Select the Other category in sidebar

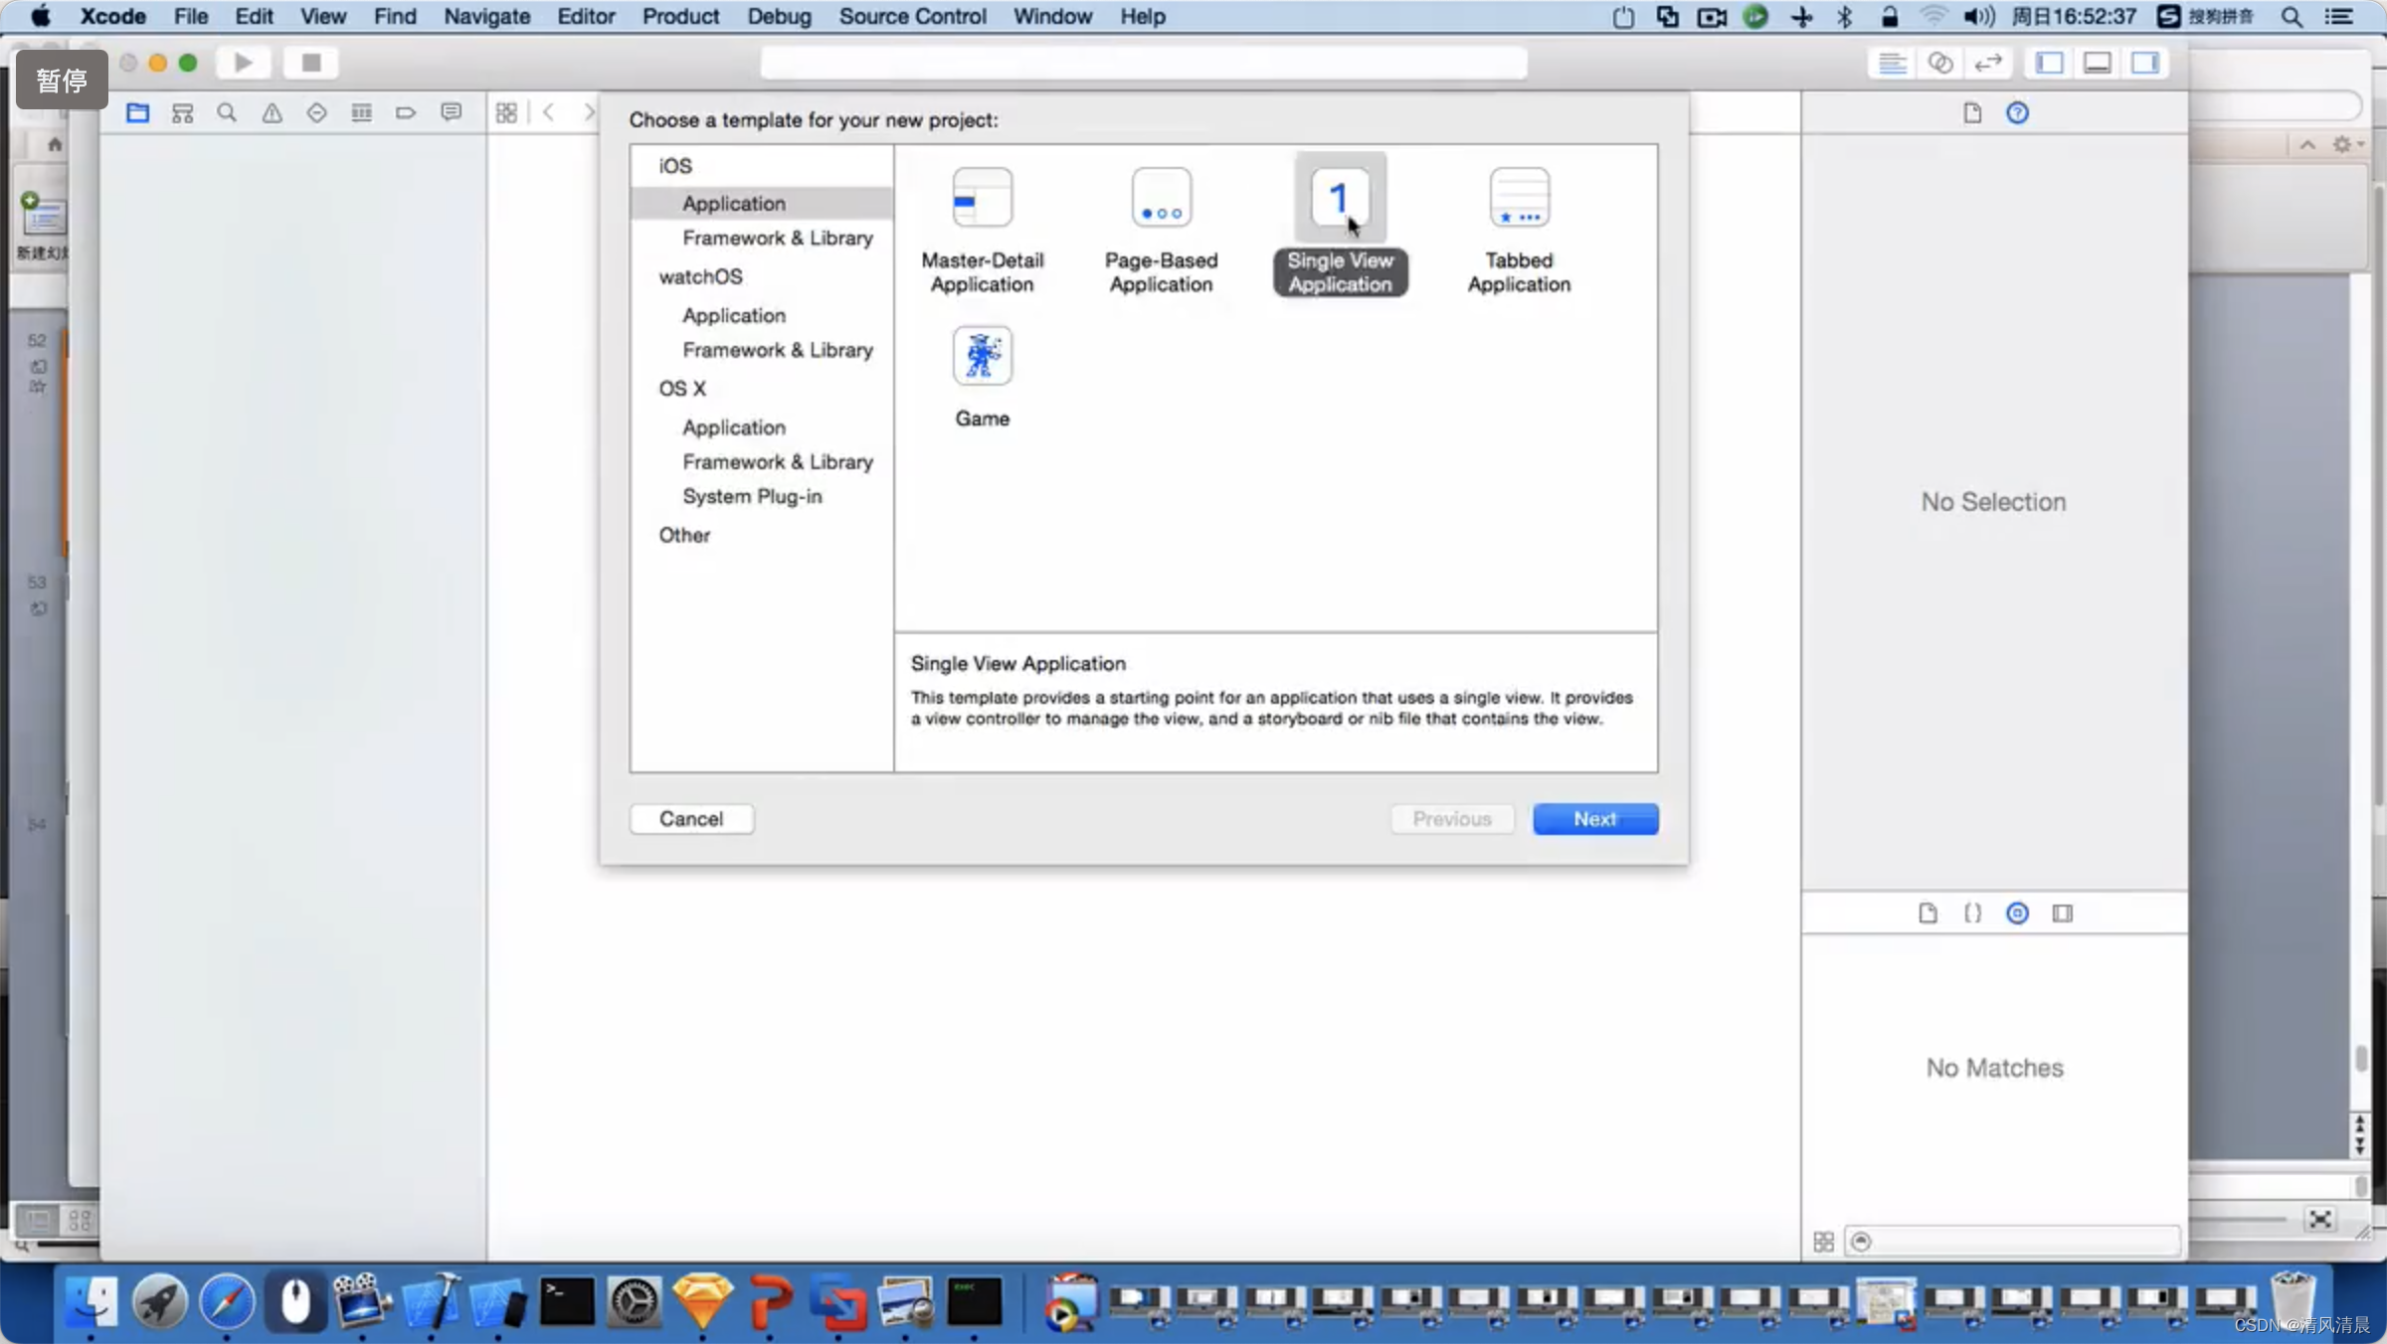pyautogui.click(x=687, y=535)
